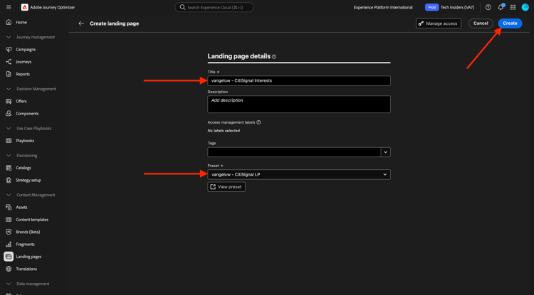Click the Cancel button
534x295 pixels.
pyautogui.click(x=481, y=23)
